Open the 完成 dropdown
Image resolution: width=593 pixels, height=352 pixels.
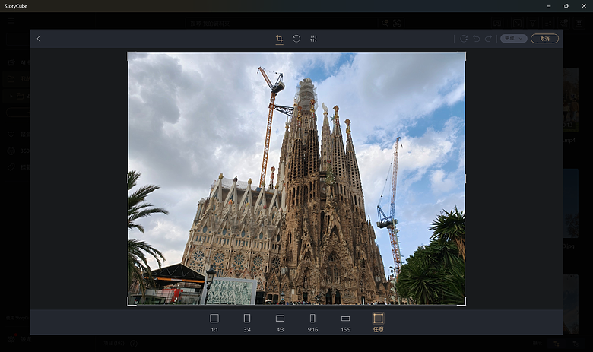(514, 39)
